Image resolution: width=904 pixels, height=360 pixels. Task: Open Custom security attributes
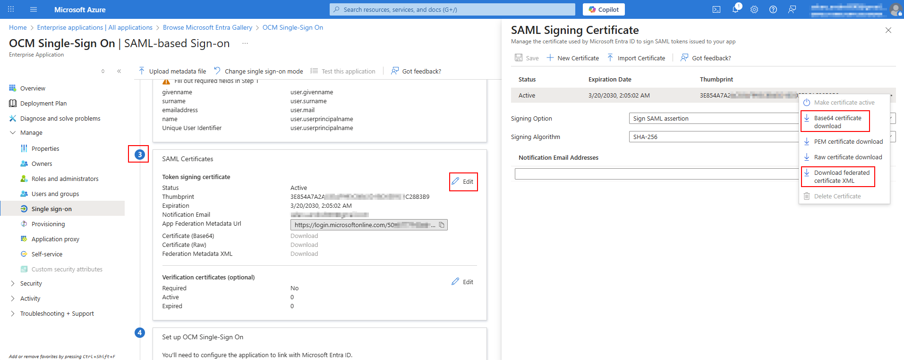coord(67,269)
